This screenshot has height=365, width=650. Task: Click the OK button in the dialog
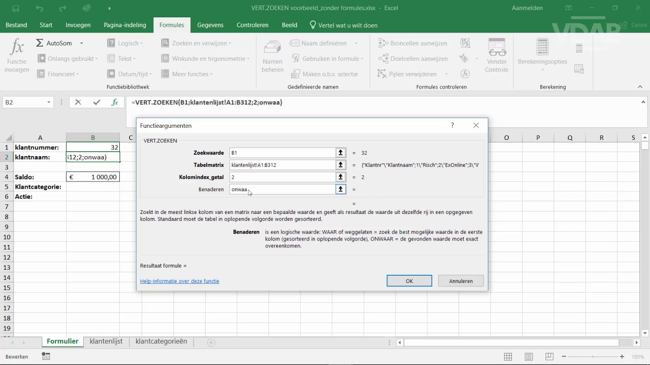[409, 281]
